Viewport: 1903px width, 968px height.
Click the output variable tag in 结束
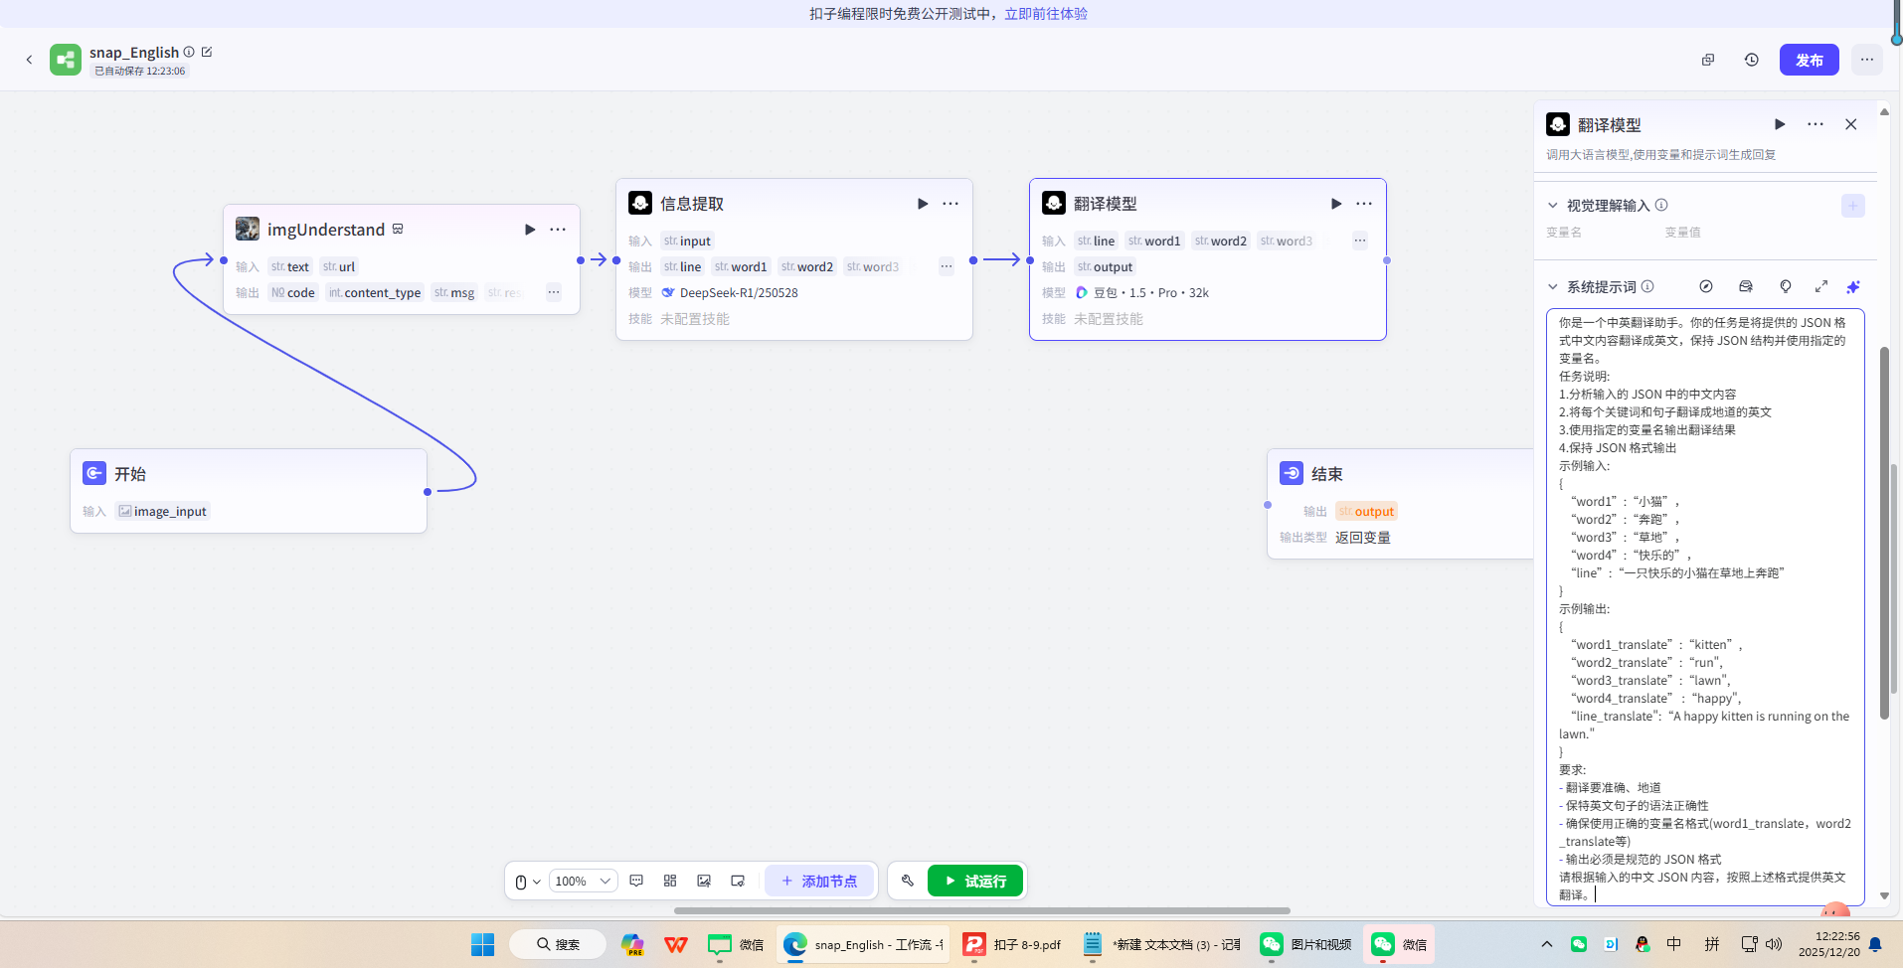(1366, 511)
